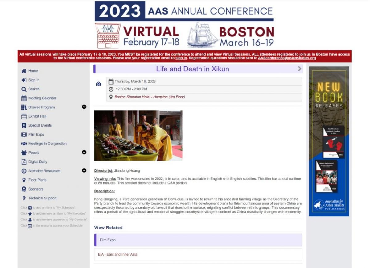This screenshot has height=268, width=370.
Task: Expand the Attendee Resources submenu
Action: point(84,170)
